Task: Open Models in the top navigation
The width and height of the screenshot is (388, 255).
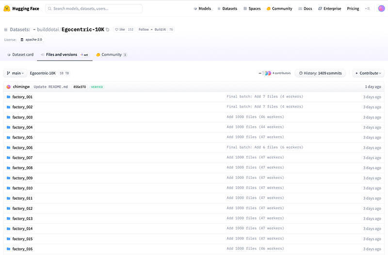Action: pos(202,8)
